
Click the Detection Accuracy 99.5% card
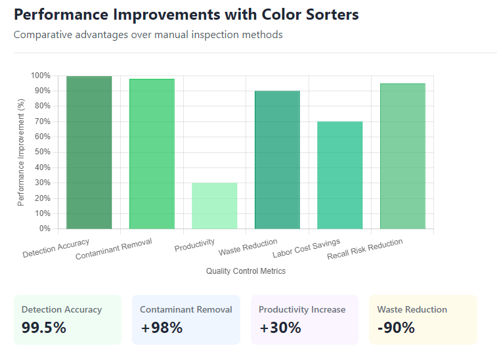(x=68, y=319)
